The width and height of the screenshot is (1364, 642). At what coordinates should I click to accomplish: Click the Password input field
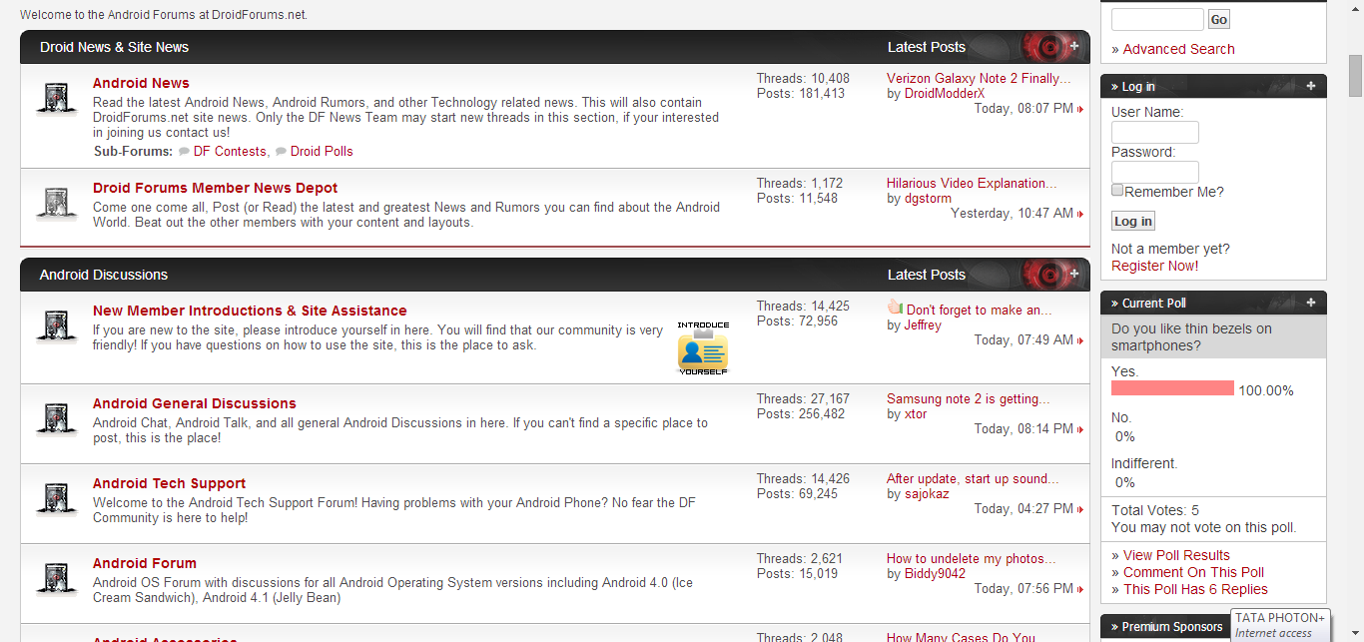(x=1155, y=173)
